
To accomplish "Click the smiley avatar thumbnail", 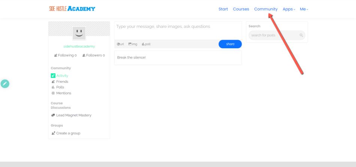I will (x=79, y=33).
